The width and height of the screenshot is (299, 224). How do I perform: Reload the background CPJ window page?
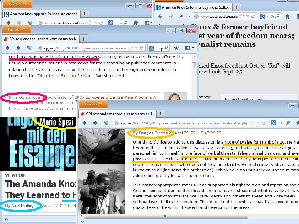pos(142,48)
